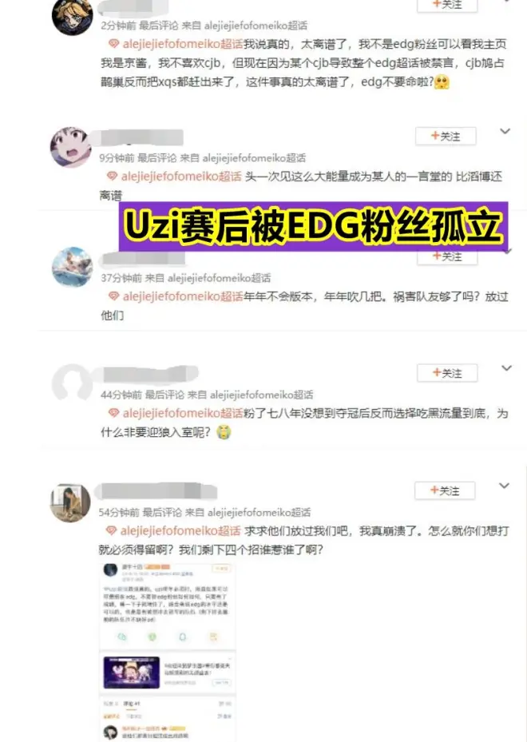Image resolution: width=527 pixels, height=742 pixels.
Task: Click the Uzi赛后被EDG粉丝孤立 banner
Action: (x=313, y=227)
